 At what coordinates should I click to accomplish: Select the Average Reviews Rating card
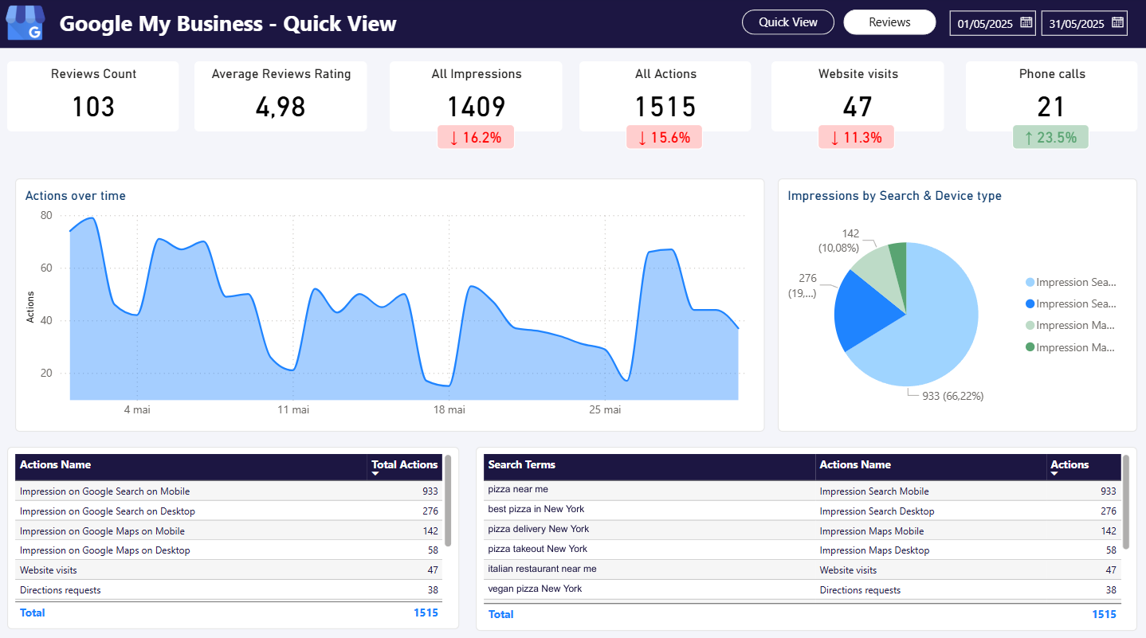point(281,96)
